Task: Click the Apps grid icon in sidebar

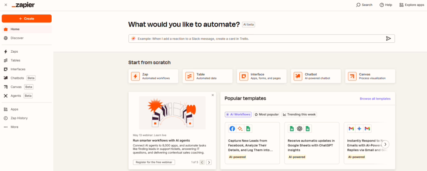Action: coord(6,109)
